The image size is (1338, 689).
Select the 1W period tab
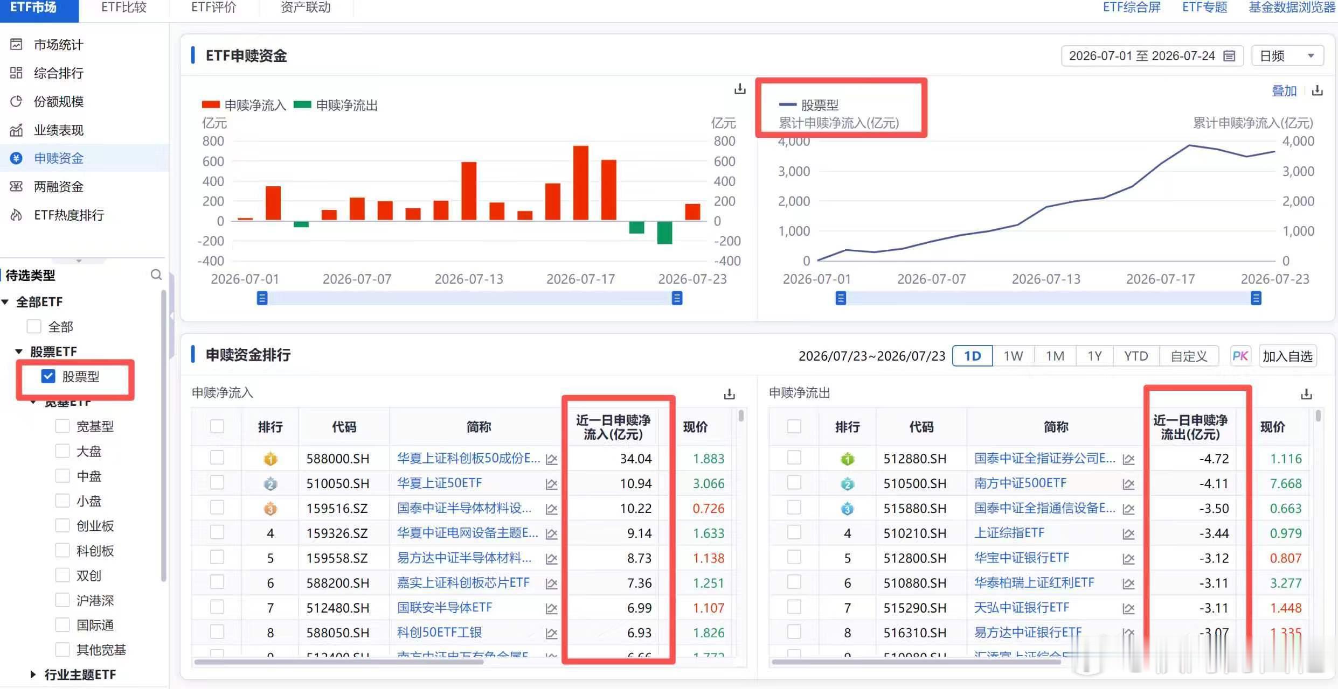[x=1013, y=356]
